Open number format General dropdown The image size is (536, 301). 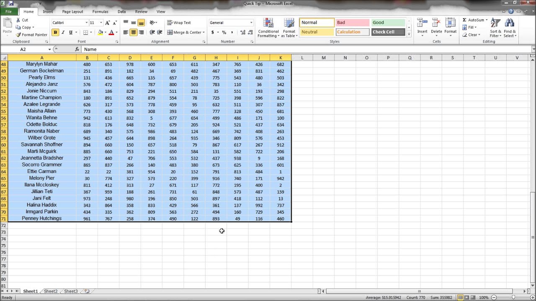tap(251, 23)
